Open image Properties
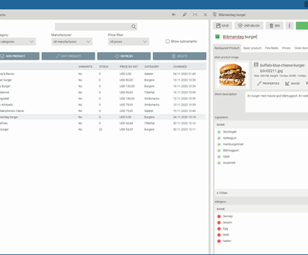This screenshot has height=255, width=308. pyautogui.click(x=268, y=83)
